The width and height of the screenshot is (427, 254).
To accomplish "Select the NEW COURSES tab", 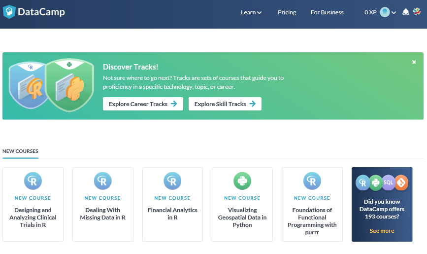I will click(x=20, y=151).
